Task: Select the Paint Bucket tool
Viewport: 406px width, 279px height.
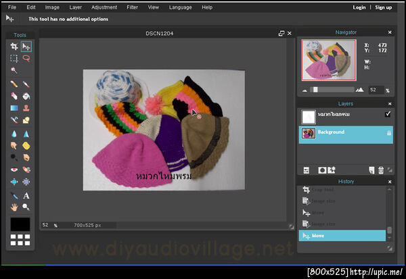Action: [x=26, y=96]
